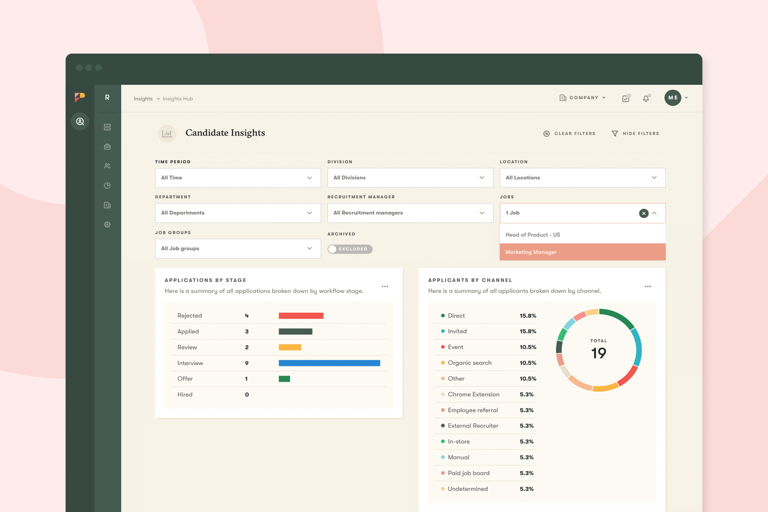Open the briefcase jobs icon
This screenshot has width=768, height=512.
pos(107,147)
